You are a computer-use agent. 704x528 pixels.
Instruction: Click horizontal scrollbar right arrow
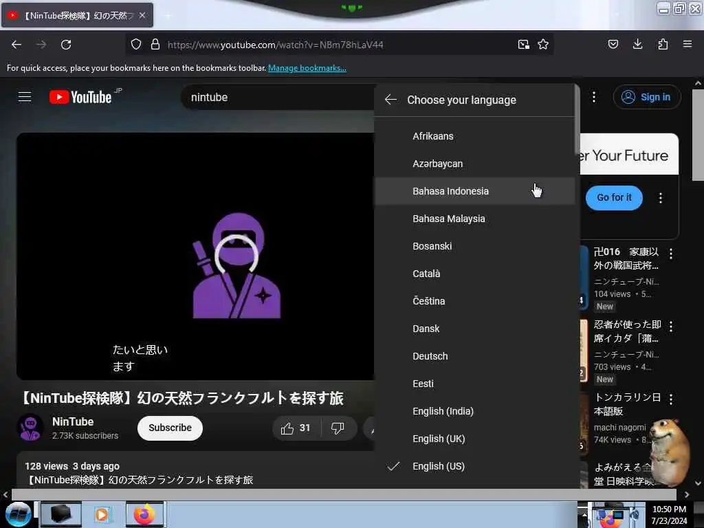[x=687, y=494]
